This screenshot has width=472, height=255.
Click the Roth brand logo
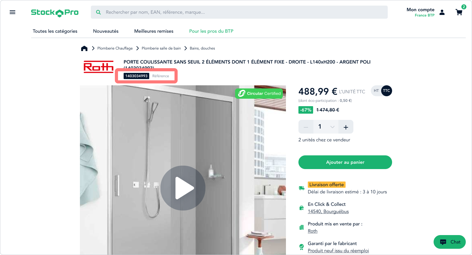tap(99, 67)
